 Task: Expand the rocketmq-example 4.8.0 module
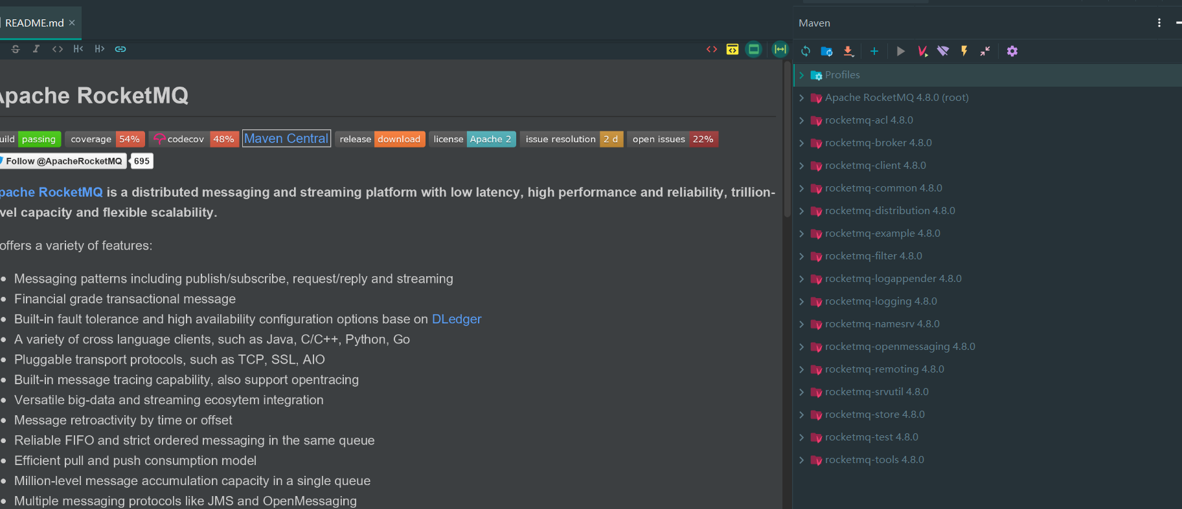pos(802,233)
